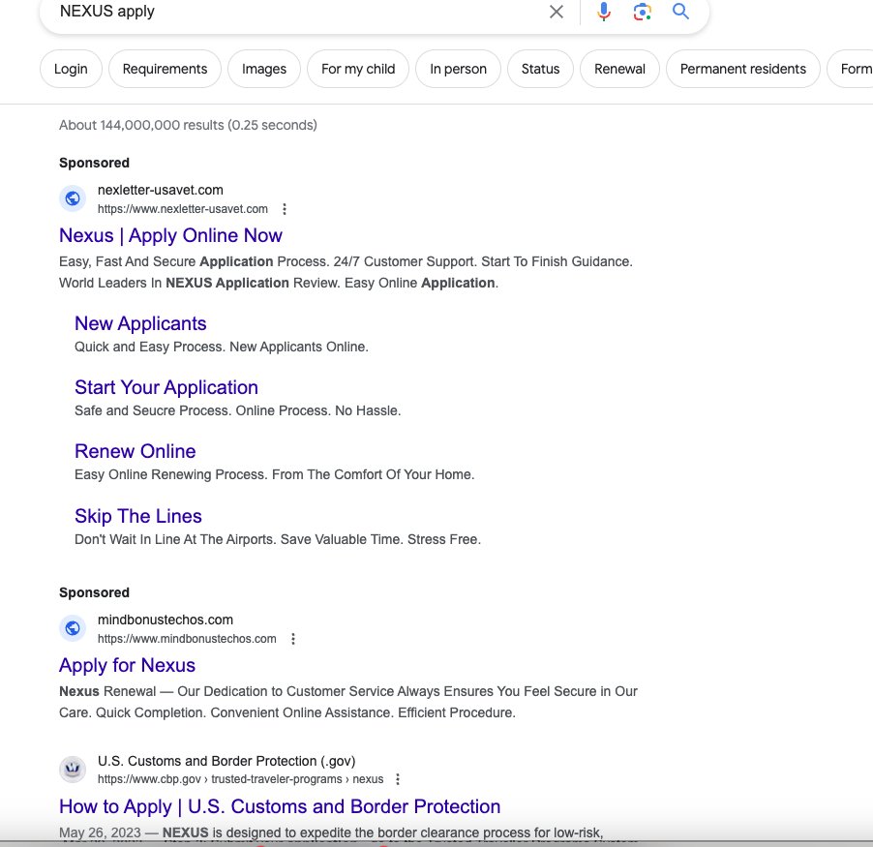Image resolution: width=873 pixels, height=847 pixels.
Task: Switch to the Images filter chip
Action: coord(263,69)
